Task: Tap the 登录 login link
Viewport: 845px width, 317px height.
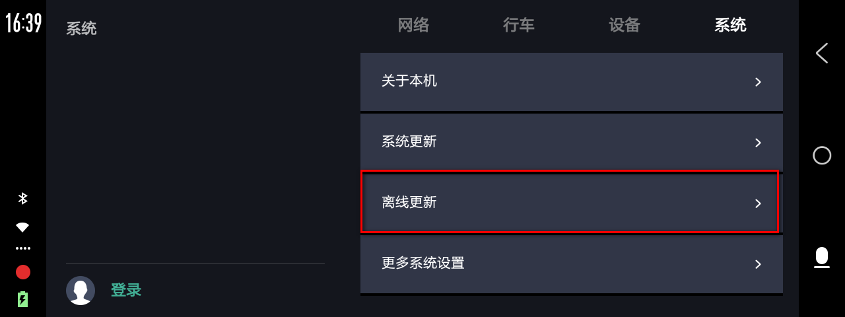Action: [126, 290]
